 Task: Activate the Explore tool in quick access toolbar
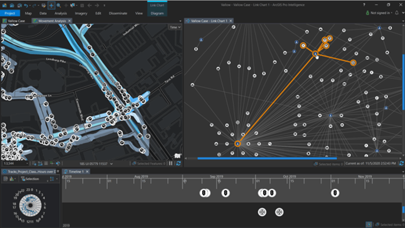click(51, 5)
